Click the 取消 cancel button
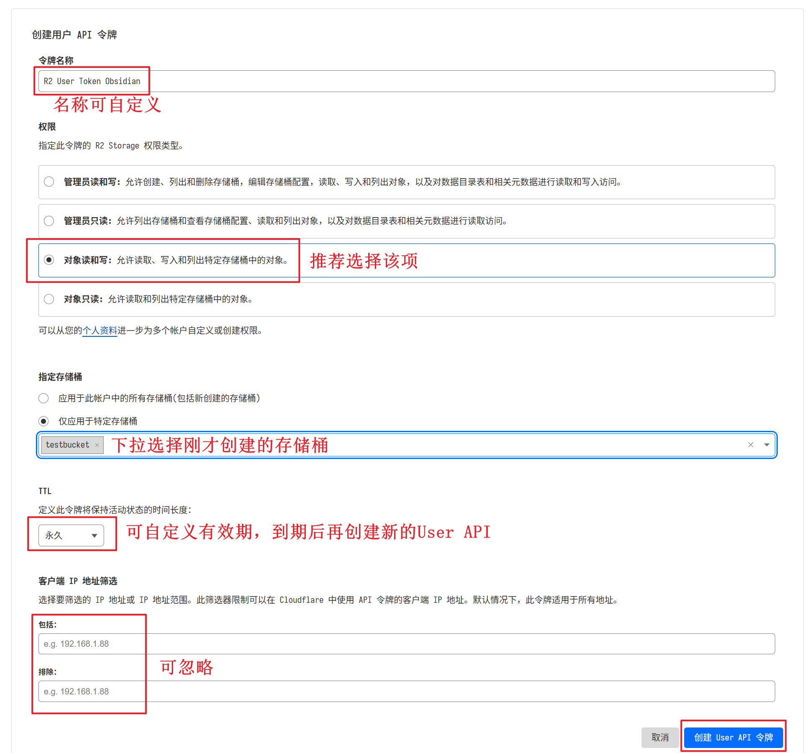Viewport: 812px width, 753px height. (x=659, y=738)
